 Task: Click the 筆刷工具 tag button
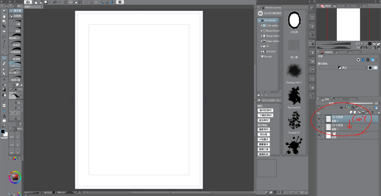point(264,149)
